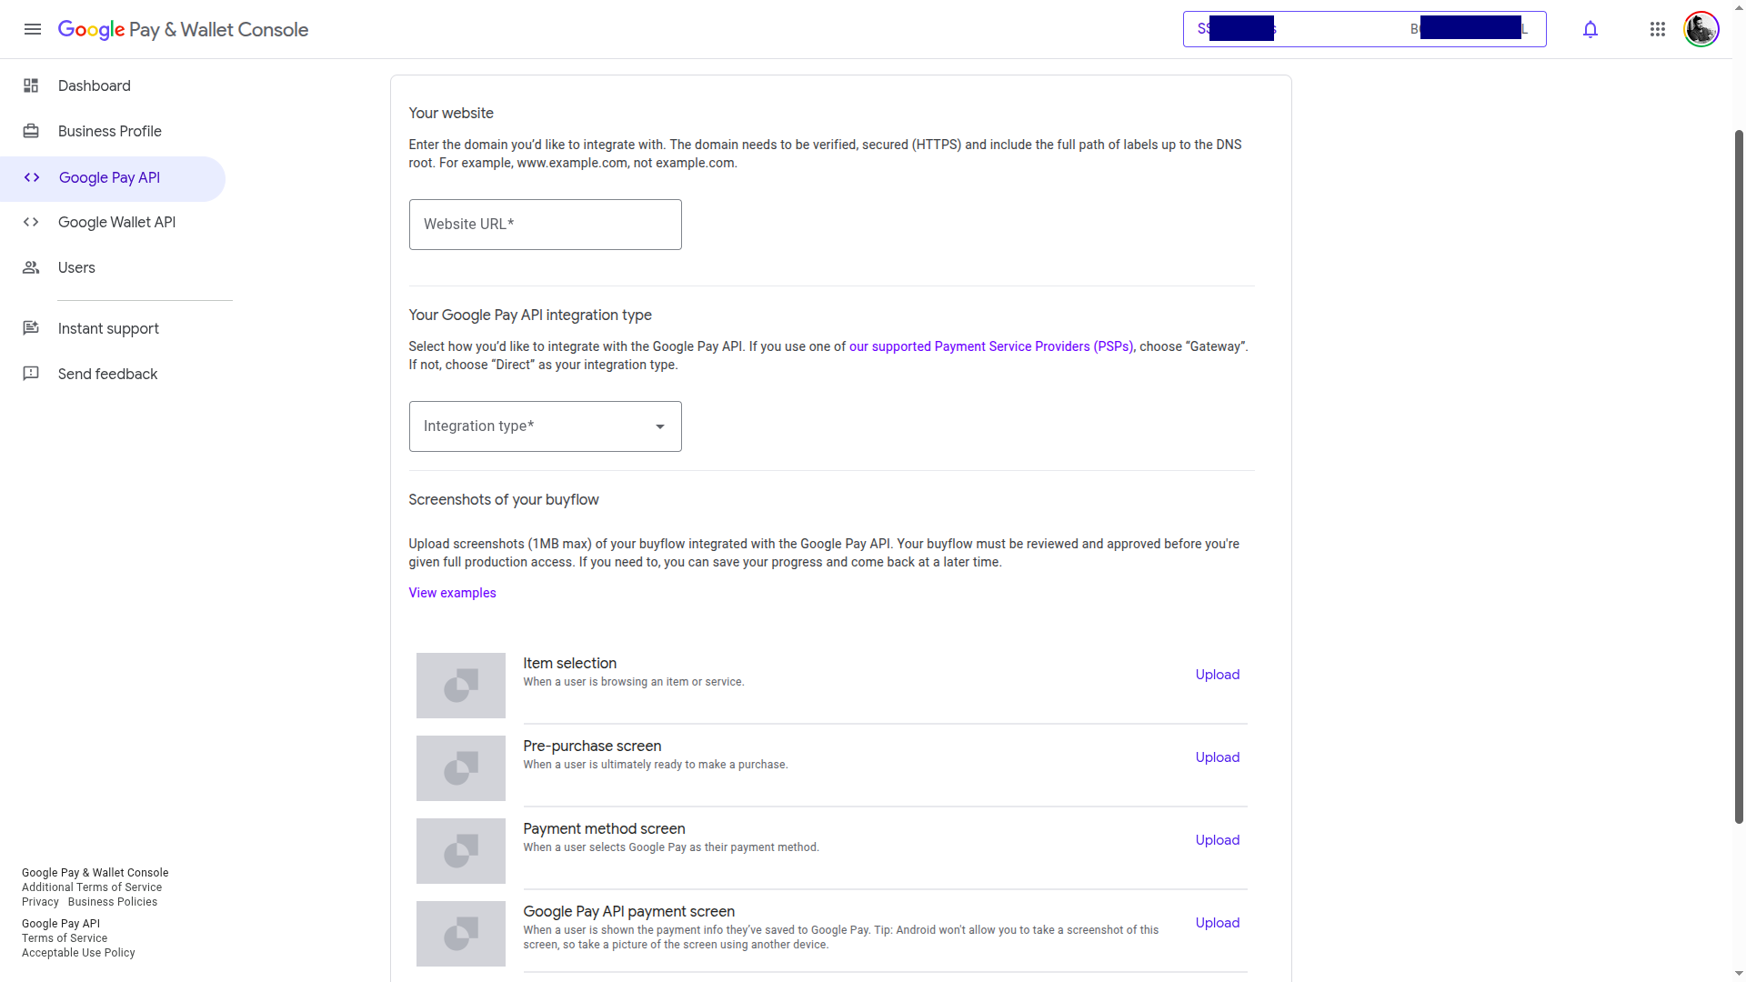Select Google Pay API menu item
The image size is (1746, 982).
[109, 178]
